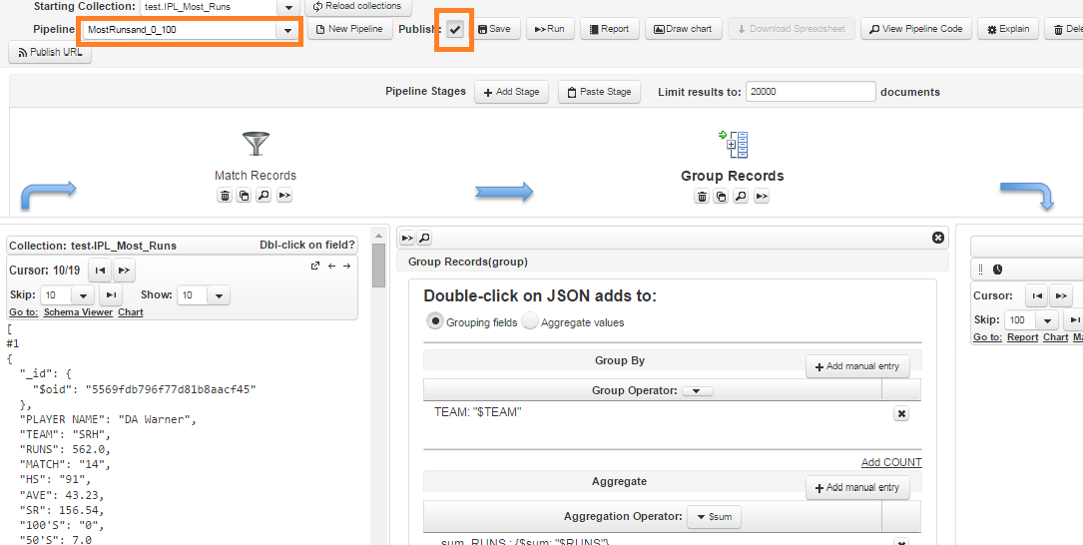Click magnifier icon under Match Records
Viewport: 1083px width, 545px height.
coord(264,196)
